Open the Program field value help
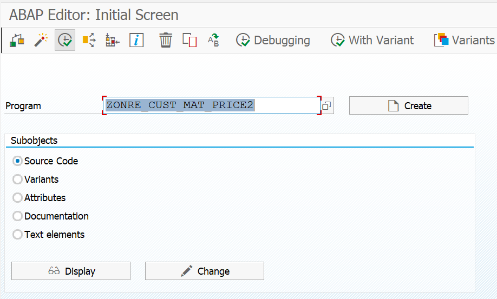The image size is (497, 299). coord(326,106)
